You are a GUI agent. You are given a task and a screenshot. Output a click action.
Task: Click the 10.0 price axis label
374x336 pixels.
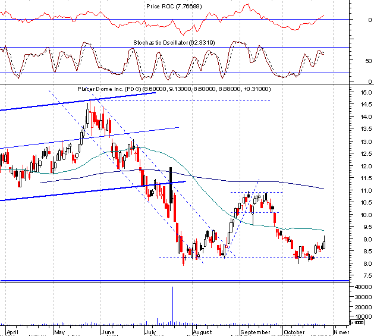click(x=366, y=215)
